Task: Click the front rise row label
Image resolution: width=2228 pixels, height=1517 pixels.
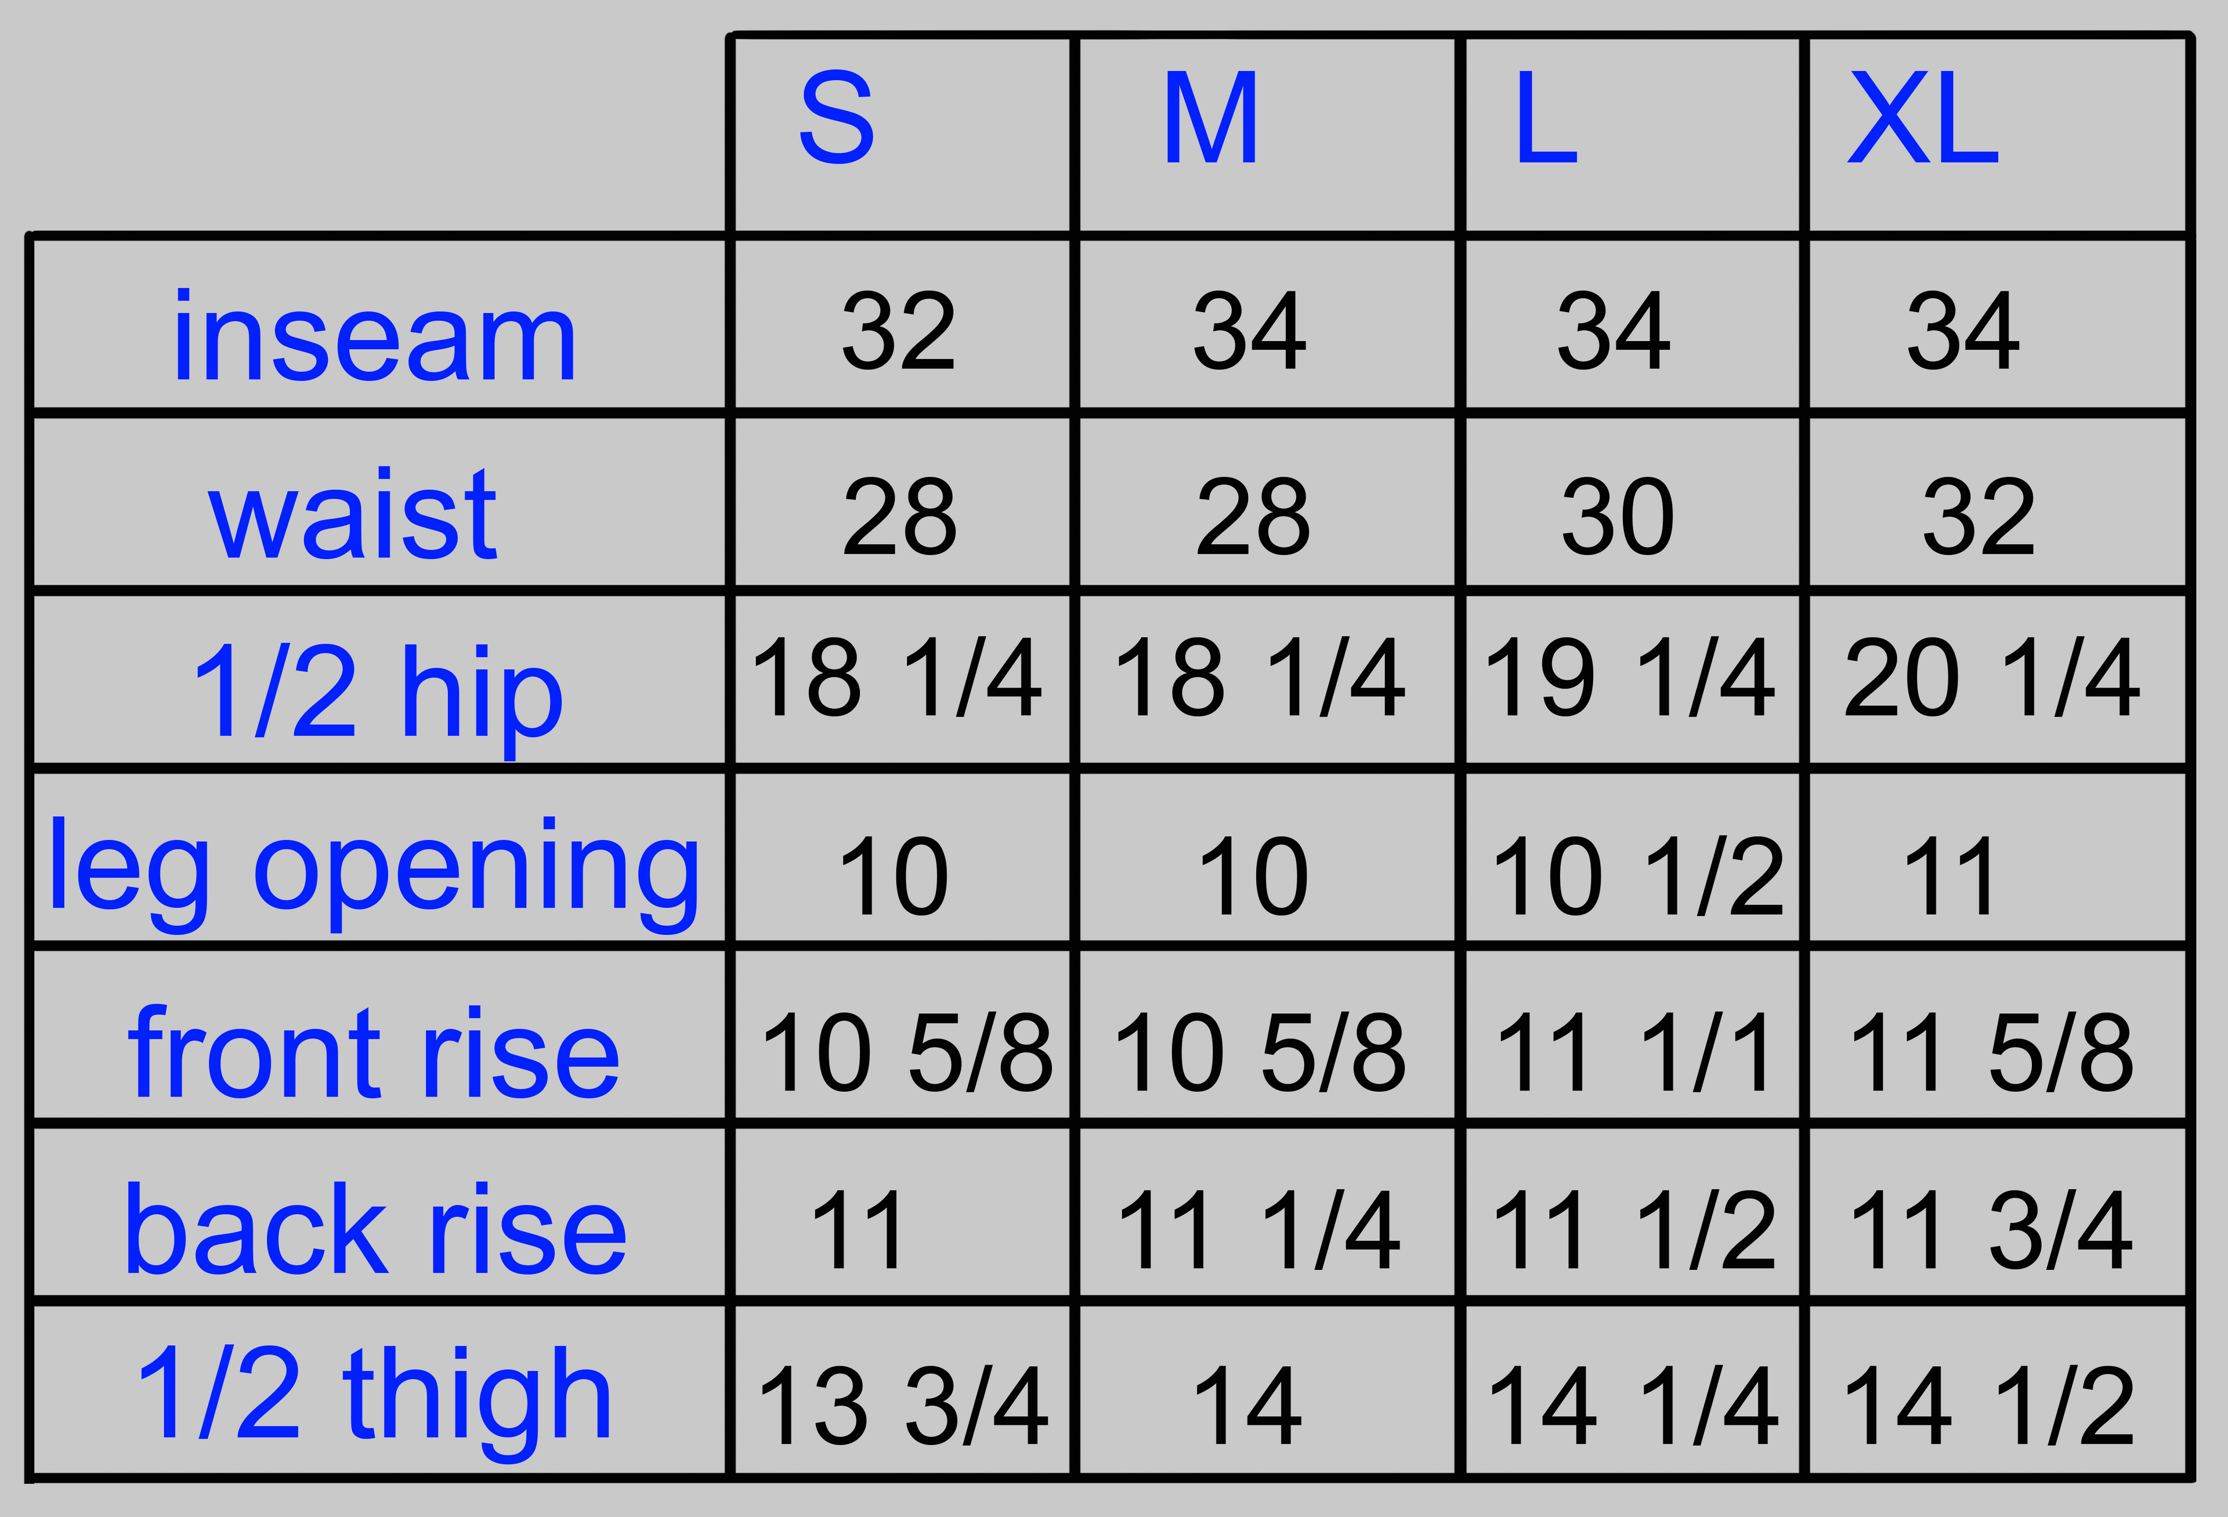Action: (x=374, y=1052)
